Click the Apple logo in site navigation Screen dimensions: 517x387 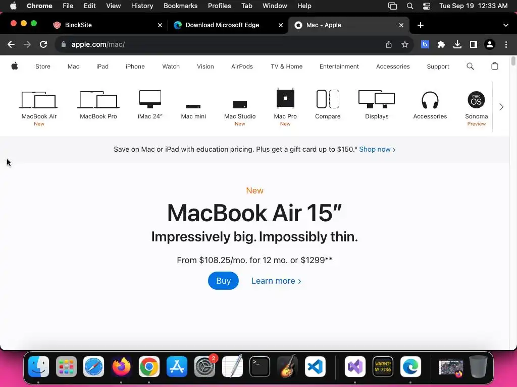coord(15,66)
